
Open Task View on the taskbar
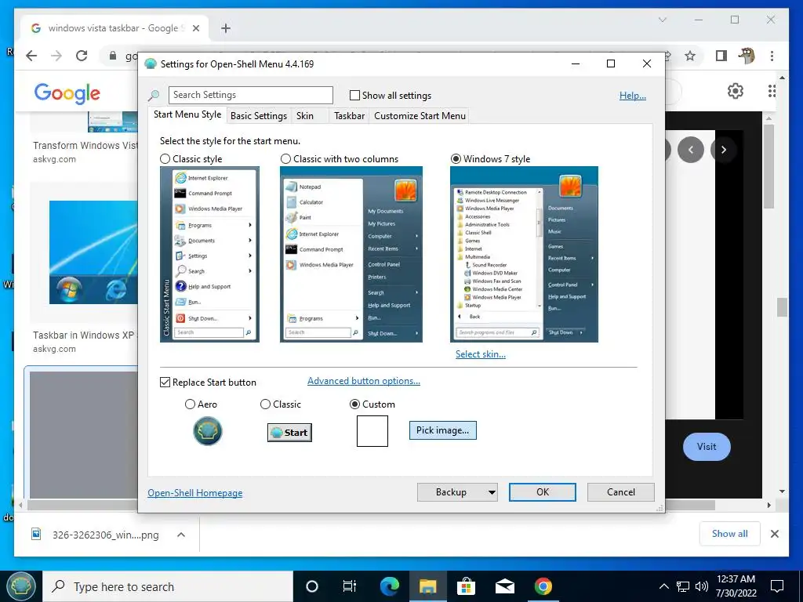pyautogui.click(x=349, y=586)
